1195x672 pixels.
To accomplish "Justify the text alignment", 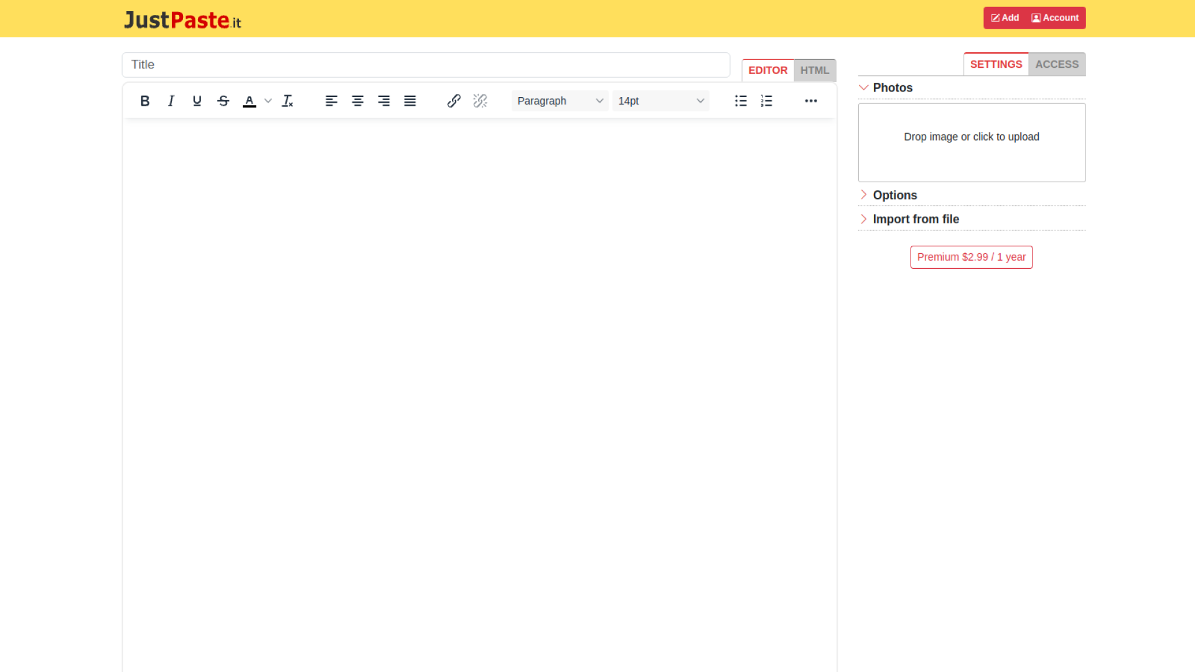I will 410,101.
